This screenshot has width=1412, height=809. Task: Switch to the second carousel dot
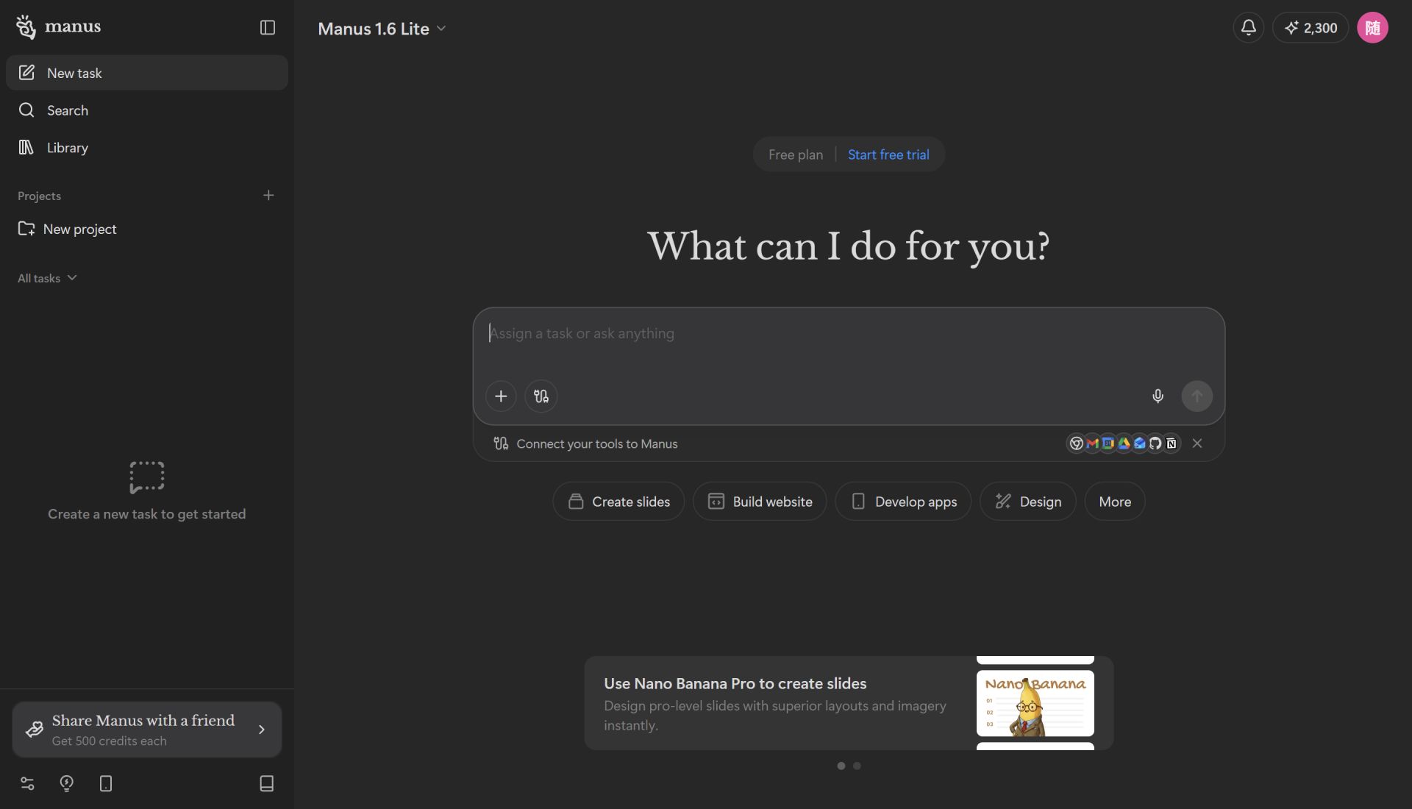857,766
